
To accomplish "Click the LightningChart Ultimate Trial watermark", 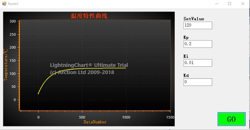I will [x=89, y=65].
